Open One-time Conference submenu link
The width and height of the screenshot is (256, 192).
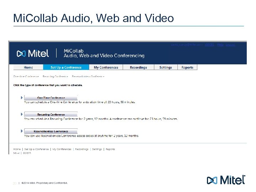[x=26, y=76]
